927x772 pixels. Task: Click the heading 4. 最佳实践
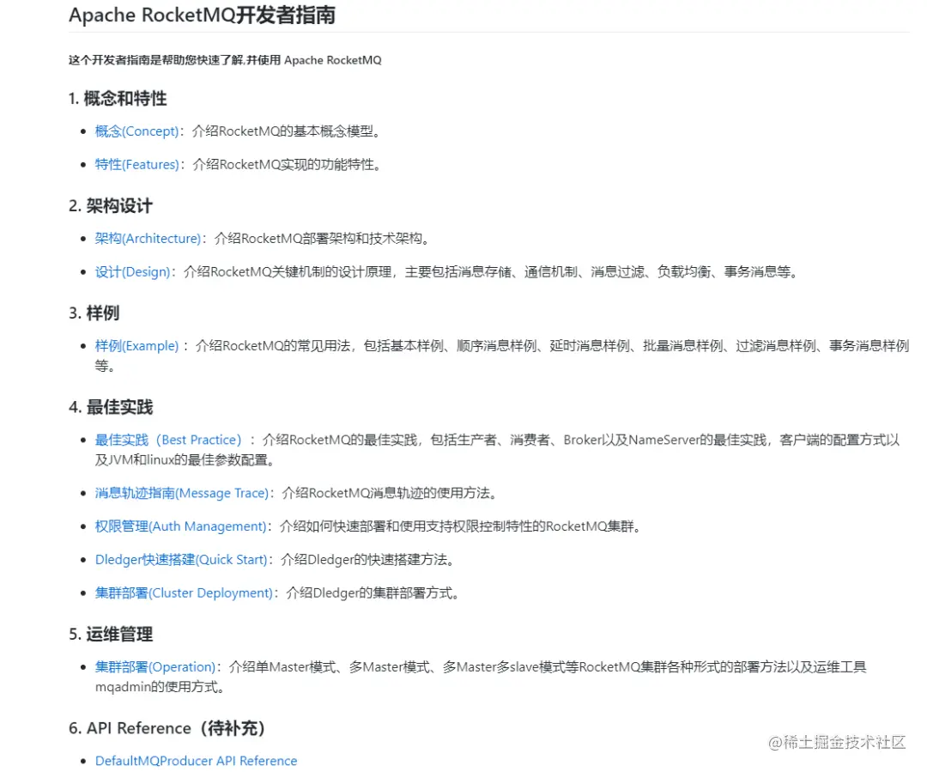[x=111, y=407]
